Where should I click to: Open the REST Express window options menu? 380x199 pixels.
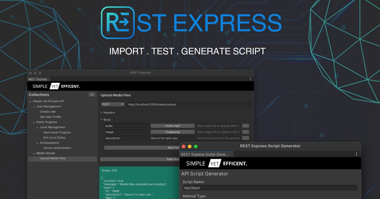[x=250, y=79]
